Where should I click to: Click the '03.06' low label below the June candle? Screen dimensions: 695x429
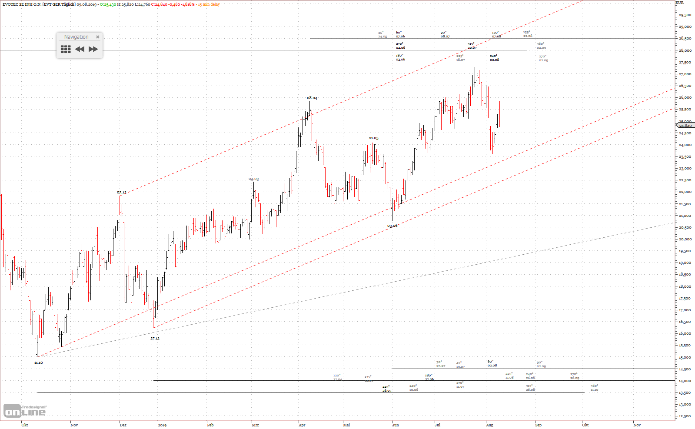click(392, 226)
